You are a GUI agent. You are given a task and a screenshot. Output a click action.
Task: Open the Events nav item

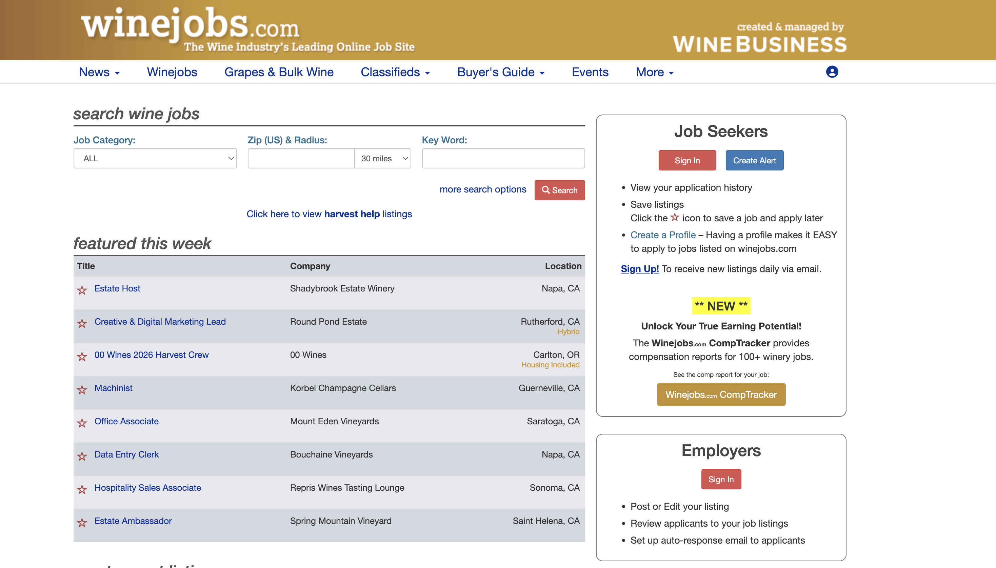pyautogui.click(x=590, y=72)
